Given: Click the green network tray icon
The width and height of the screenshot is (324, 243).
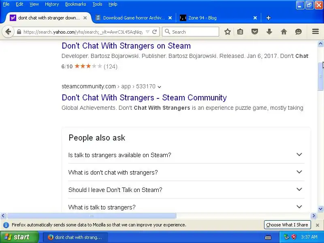Looking at the screenshot, I should 286,237.
